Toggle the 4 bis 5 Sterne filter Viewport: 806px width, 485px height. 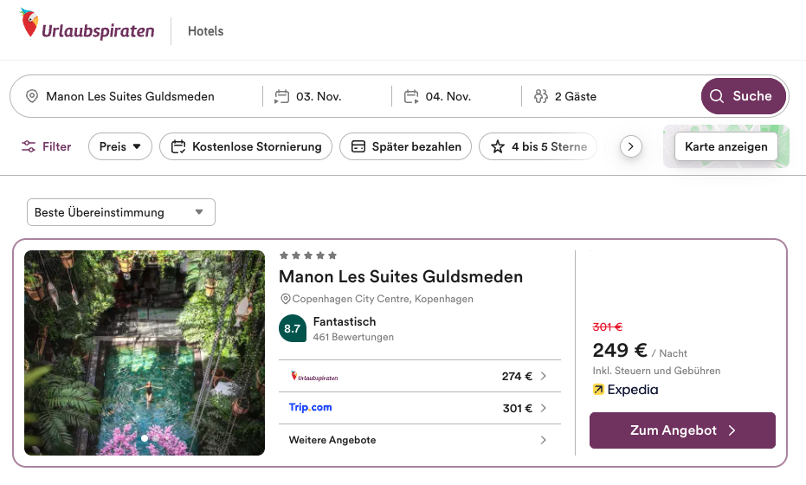coord(538,146)
